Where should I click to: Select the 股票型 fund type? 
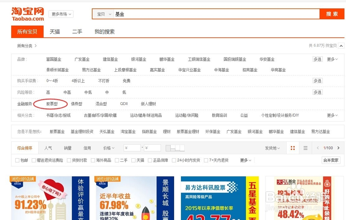52,104
